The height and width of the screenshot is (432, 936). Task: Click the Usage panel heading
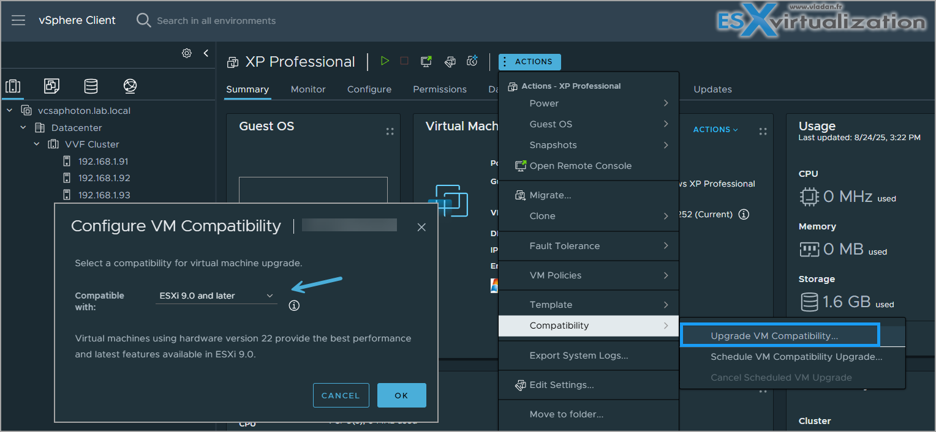(x=817, y=126)
